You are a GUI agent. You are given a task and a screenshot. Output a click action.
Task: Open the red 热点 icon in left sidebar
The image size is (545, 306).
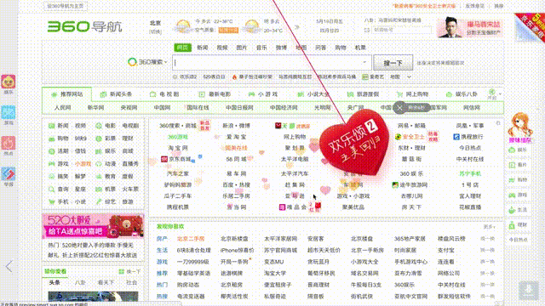coord(9,143)
